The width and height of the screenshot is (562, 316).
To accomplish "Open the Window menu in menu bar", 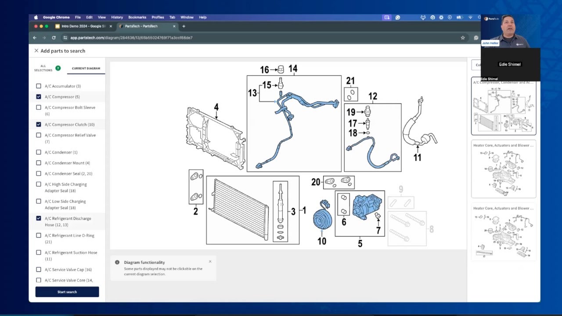I will click(x=187, y=18).
